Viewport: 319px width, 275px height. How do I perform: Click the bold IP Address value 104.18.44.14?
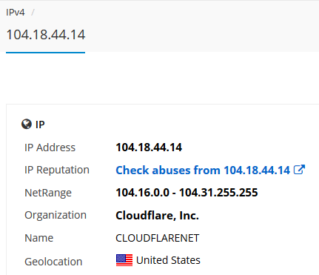tap(149, 148)
